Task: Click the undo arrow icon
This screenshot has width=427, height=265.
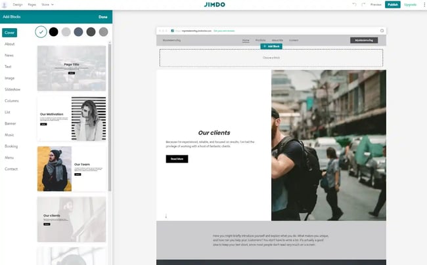Action: coord(355,4)
